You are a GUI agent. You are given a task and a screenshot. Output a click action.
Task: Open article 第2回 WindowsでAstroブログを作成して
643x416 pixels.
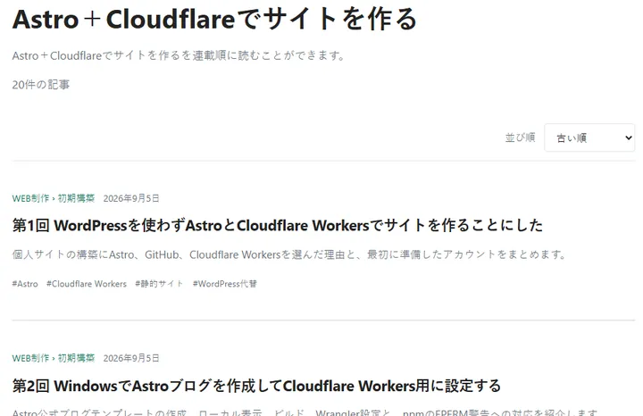click(256, 386)
